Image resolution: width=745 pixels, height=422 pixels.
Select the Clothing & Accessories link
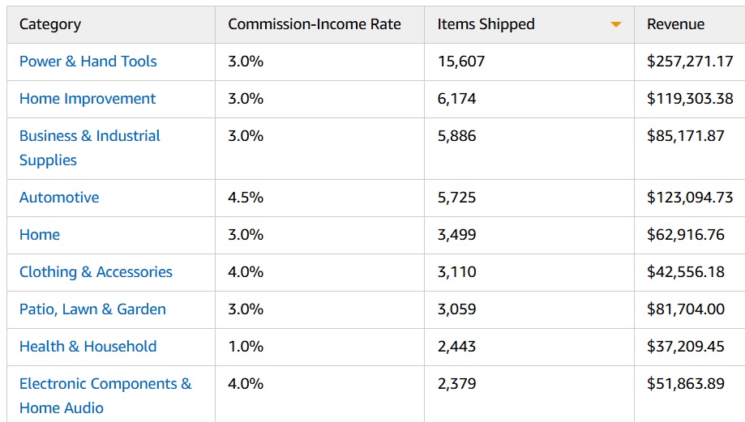coord(96,272)
